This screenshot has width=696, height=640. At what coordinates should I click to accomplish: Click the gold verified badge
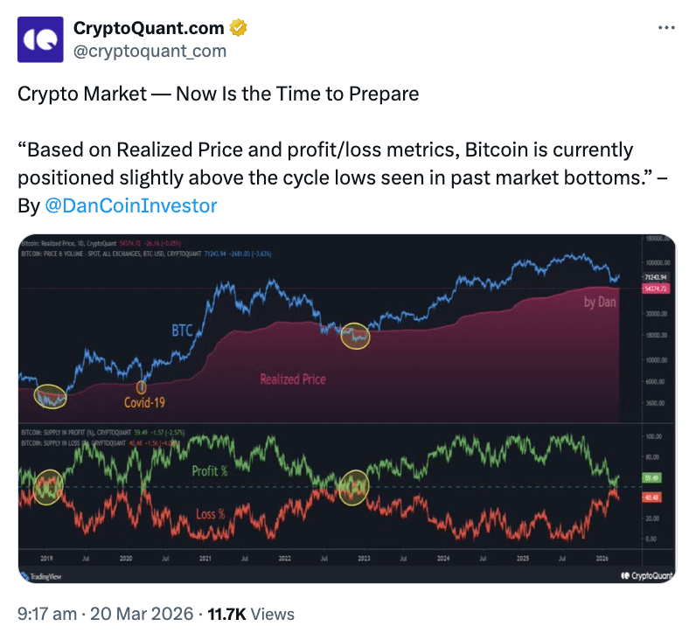tap(237, 28)
